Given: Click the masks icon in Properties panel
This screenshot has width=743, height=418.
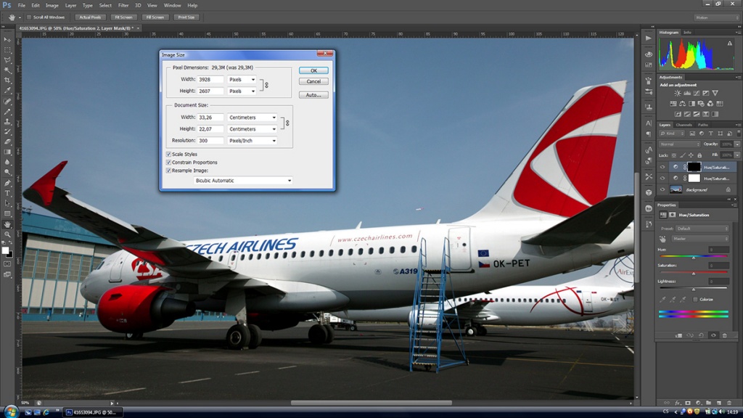Looking at the screenshot, I should pyautogui.click(x=672, y=215).
